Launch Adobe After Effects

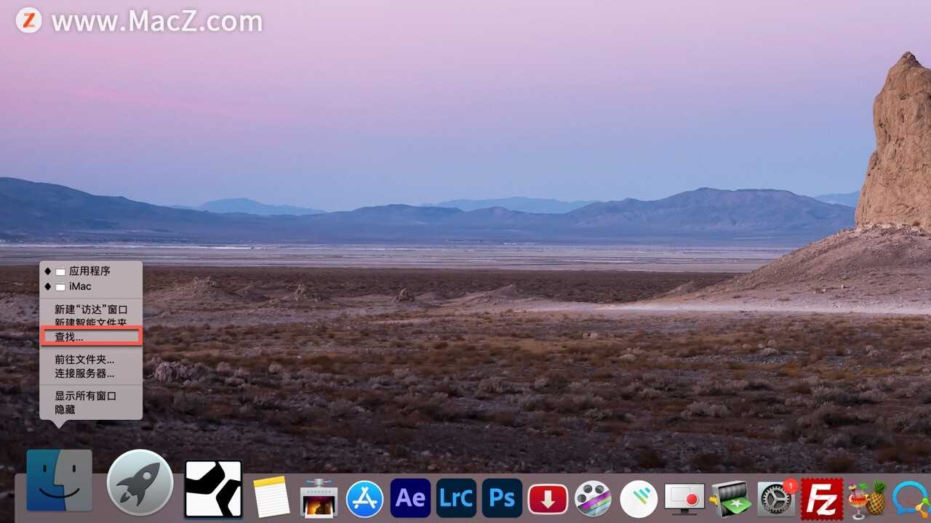(410, 498)
